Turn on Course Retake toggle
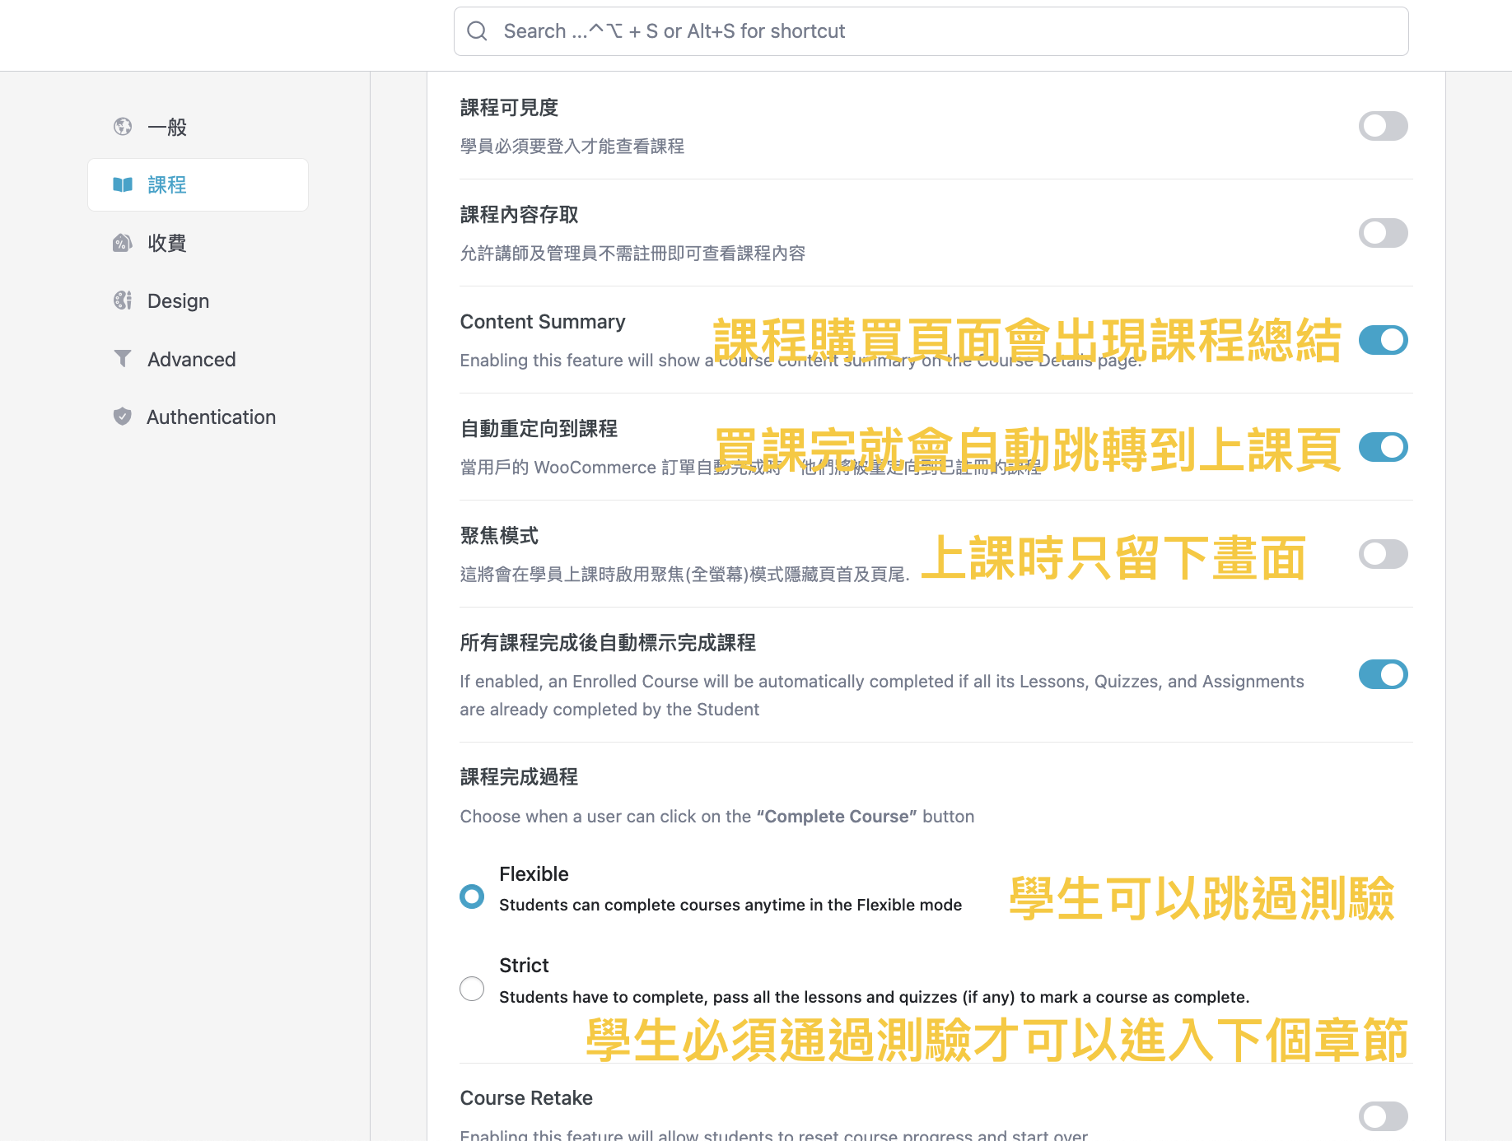1512x1141 pixels. [x=1383, y=1116]
